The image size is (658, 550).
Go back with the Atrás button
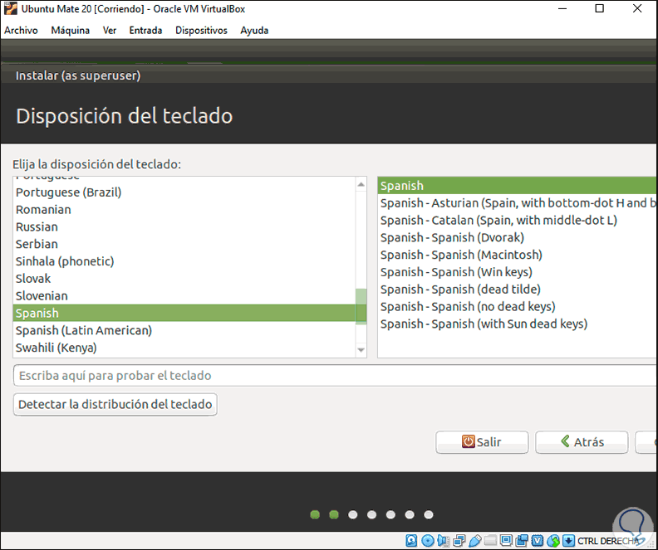coord(582,442)
